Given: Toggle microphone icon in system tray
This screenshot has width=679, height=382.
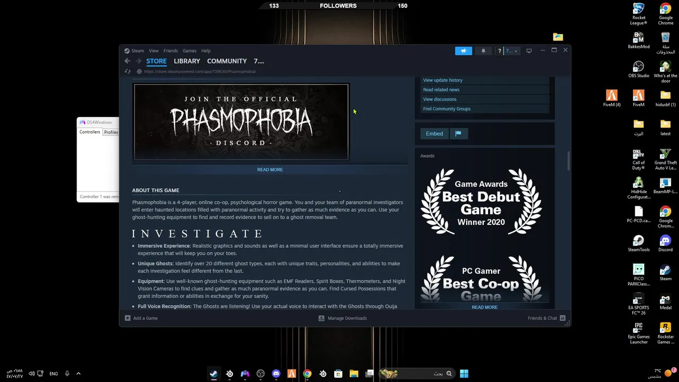Looking at the screenshot, I should pyautogui.click(x=67, y=374).
